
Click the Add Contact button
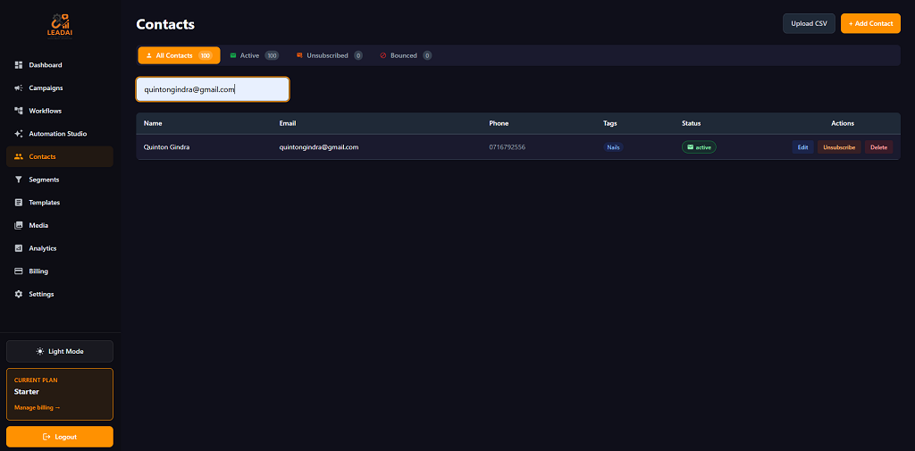tap(870, 23)
